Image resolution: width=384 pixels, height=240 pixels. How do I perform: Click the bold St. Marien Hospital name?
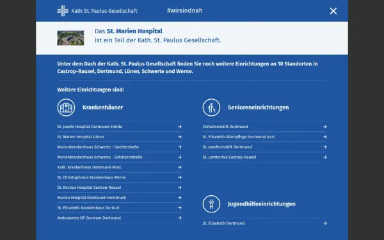(134, 31)
